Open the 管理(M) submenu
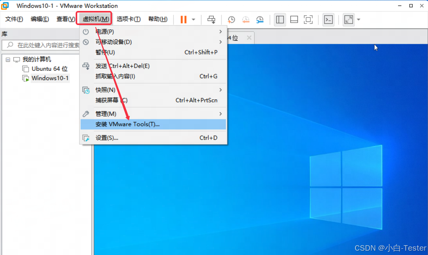The height and width of the screenshot is (255, 428). coord(153,114)
